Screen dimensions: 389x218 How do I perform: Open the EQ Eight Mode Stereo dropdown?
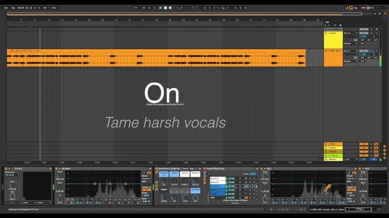[x=146, y=179]
